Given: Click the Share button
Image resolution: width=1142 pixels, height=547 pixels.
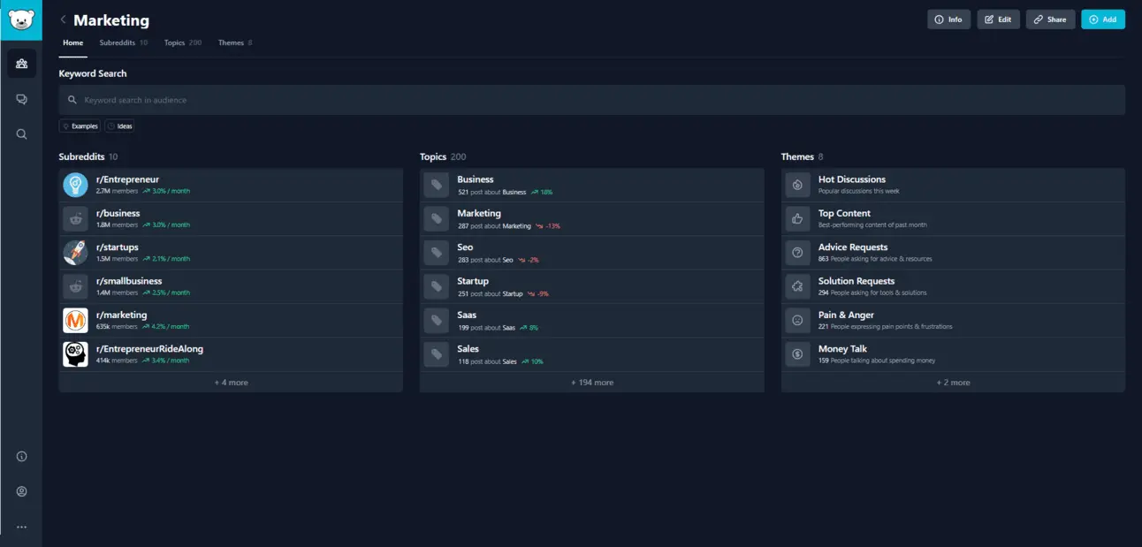Looking at the screenshot, I should pos(1050,19).
